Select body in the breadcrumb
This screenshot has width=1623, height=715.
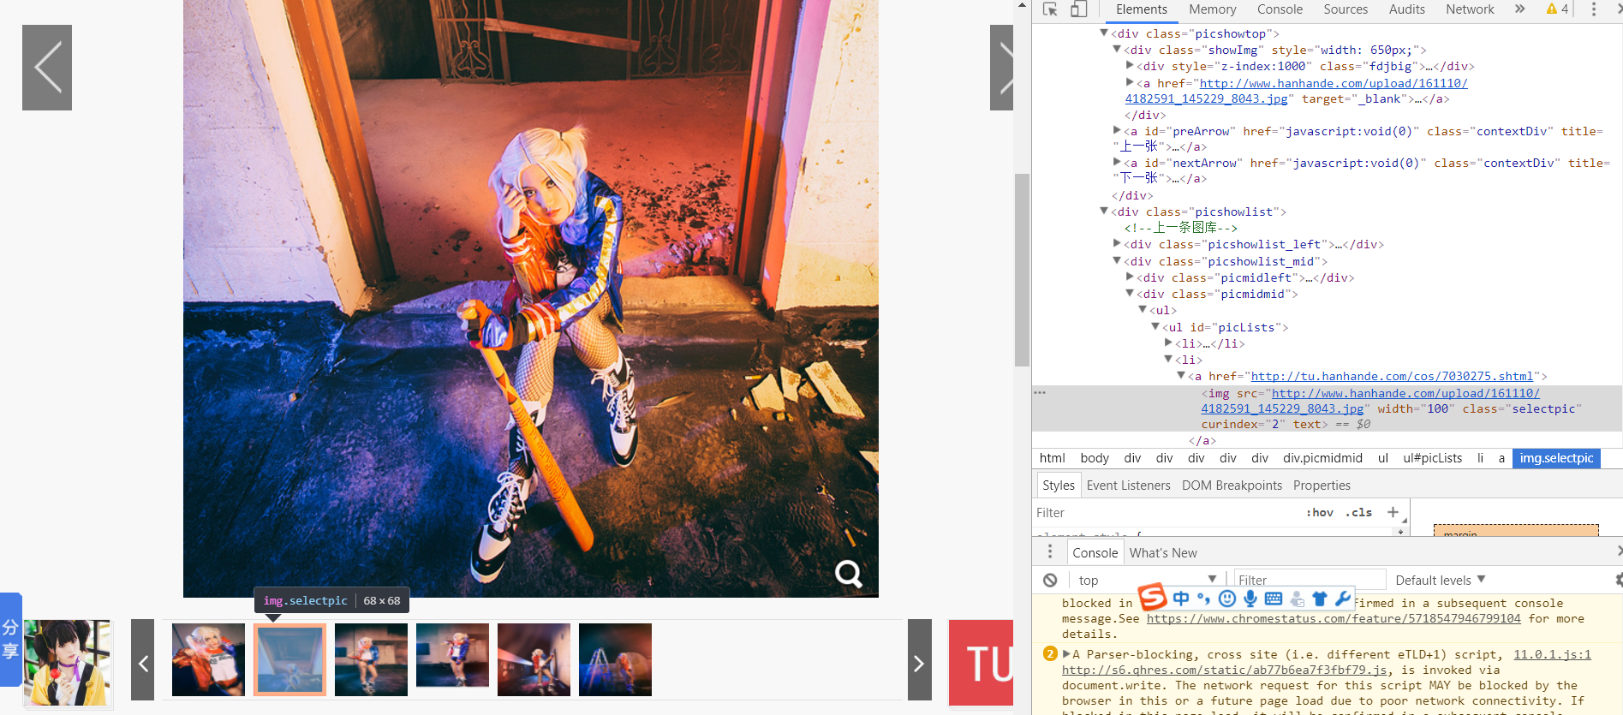[x=1094, y=458]
